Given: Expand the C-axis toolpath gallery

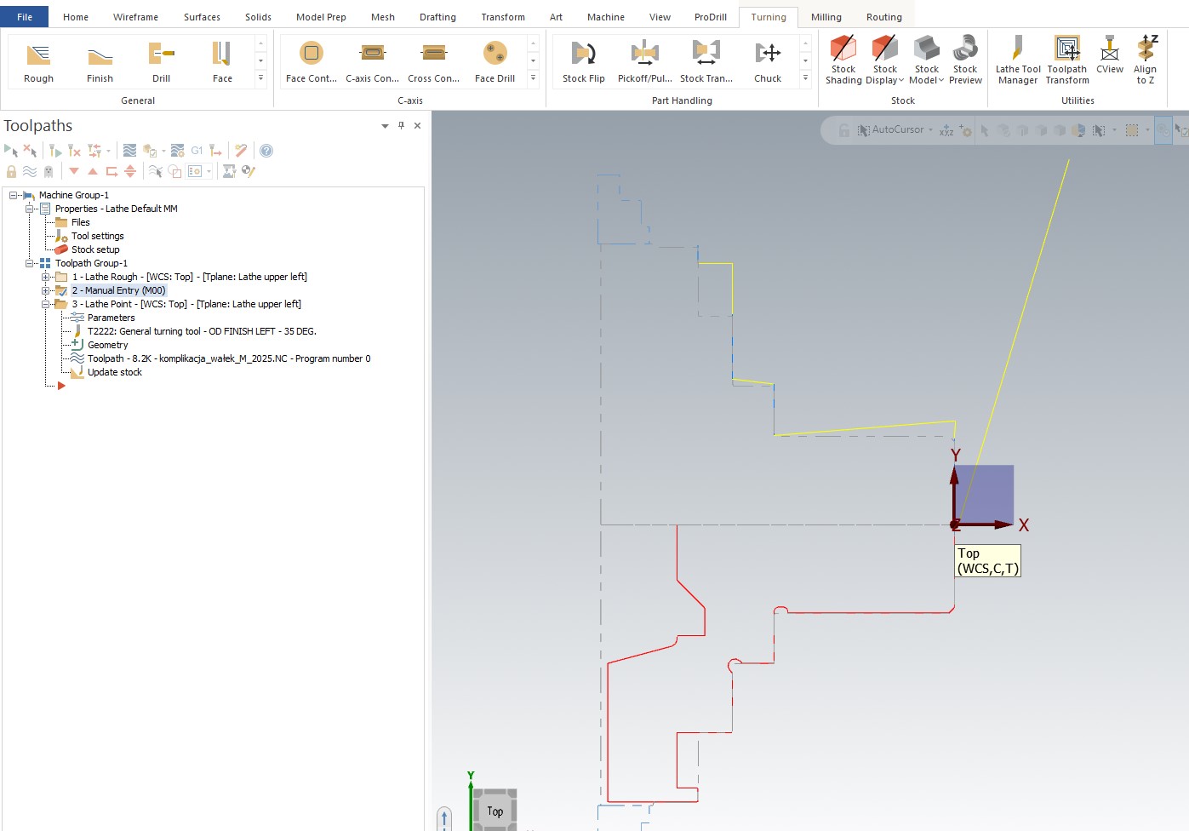Looking at the screenshot, I should click(x=533, y=78).
